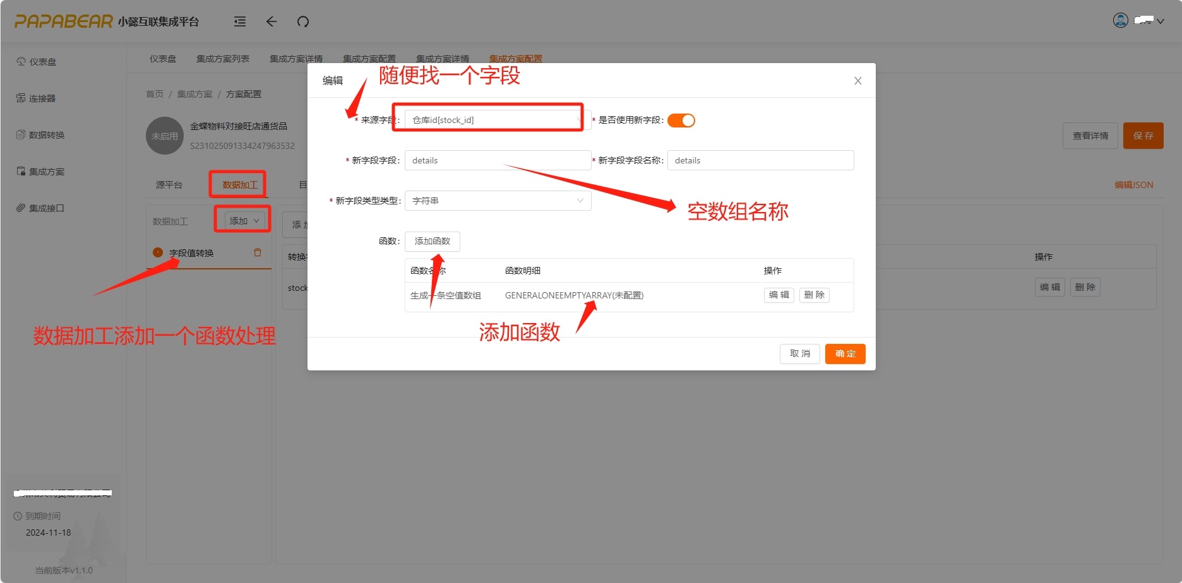Open 集成接口 in the left sidebar
Viewport: 1182px width, 583px height.
pyautogui.click(x=46, y=208)
